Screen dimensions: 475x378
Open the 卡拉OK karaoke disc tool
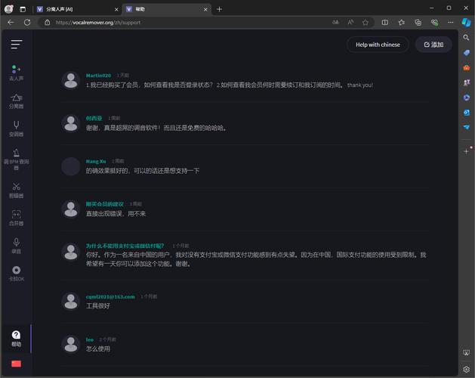coord(16,274)
